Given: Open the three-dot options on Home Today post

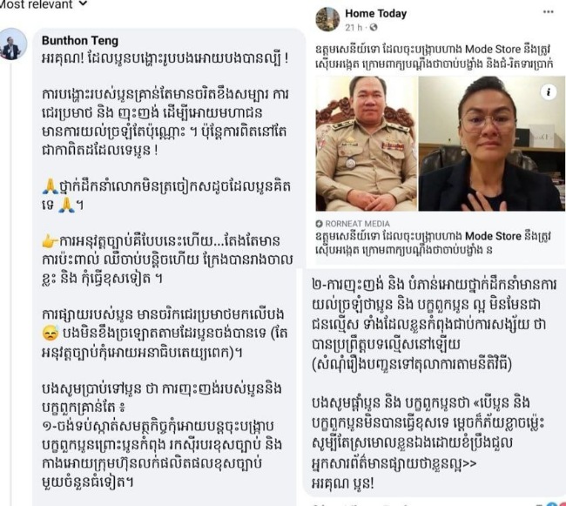Looking at the screenshot, I should click(x=548, y=12).
